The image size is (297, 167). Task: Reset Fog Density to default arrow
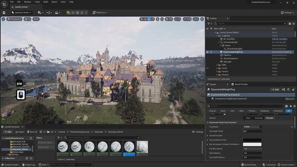click(292, 127)
